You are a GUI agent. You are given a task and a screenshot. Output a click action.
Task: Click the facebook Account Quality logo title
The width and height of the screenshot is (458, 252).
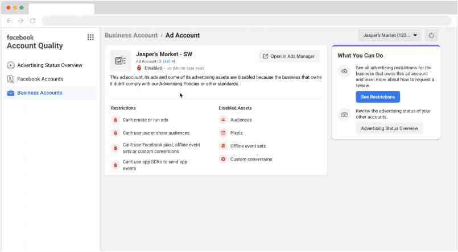35,41
